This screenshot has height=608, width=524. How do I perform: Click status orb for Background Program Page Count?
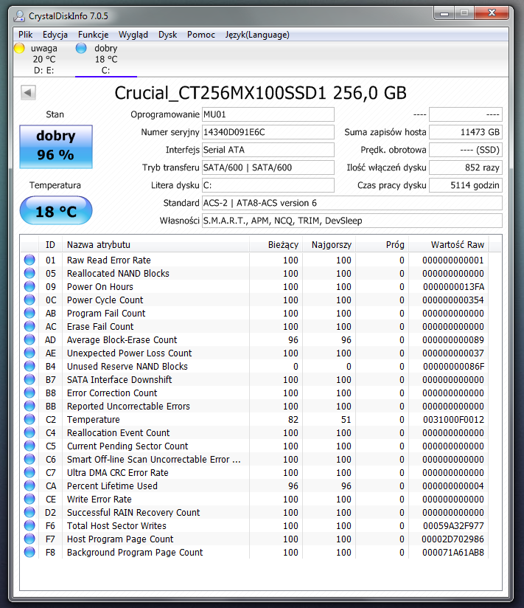[29, 552]
